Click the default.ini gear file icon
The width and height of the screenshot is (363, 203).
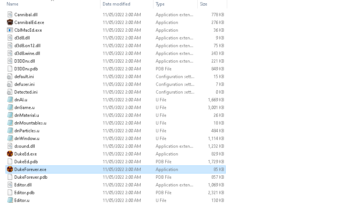10,77
